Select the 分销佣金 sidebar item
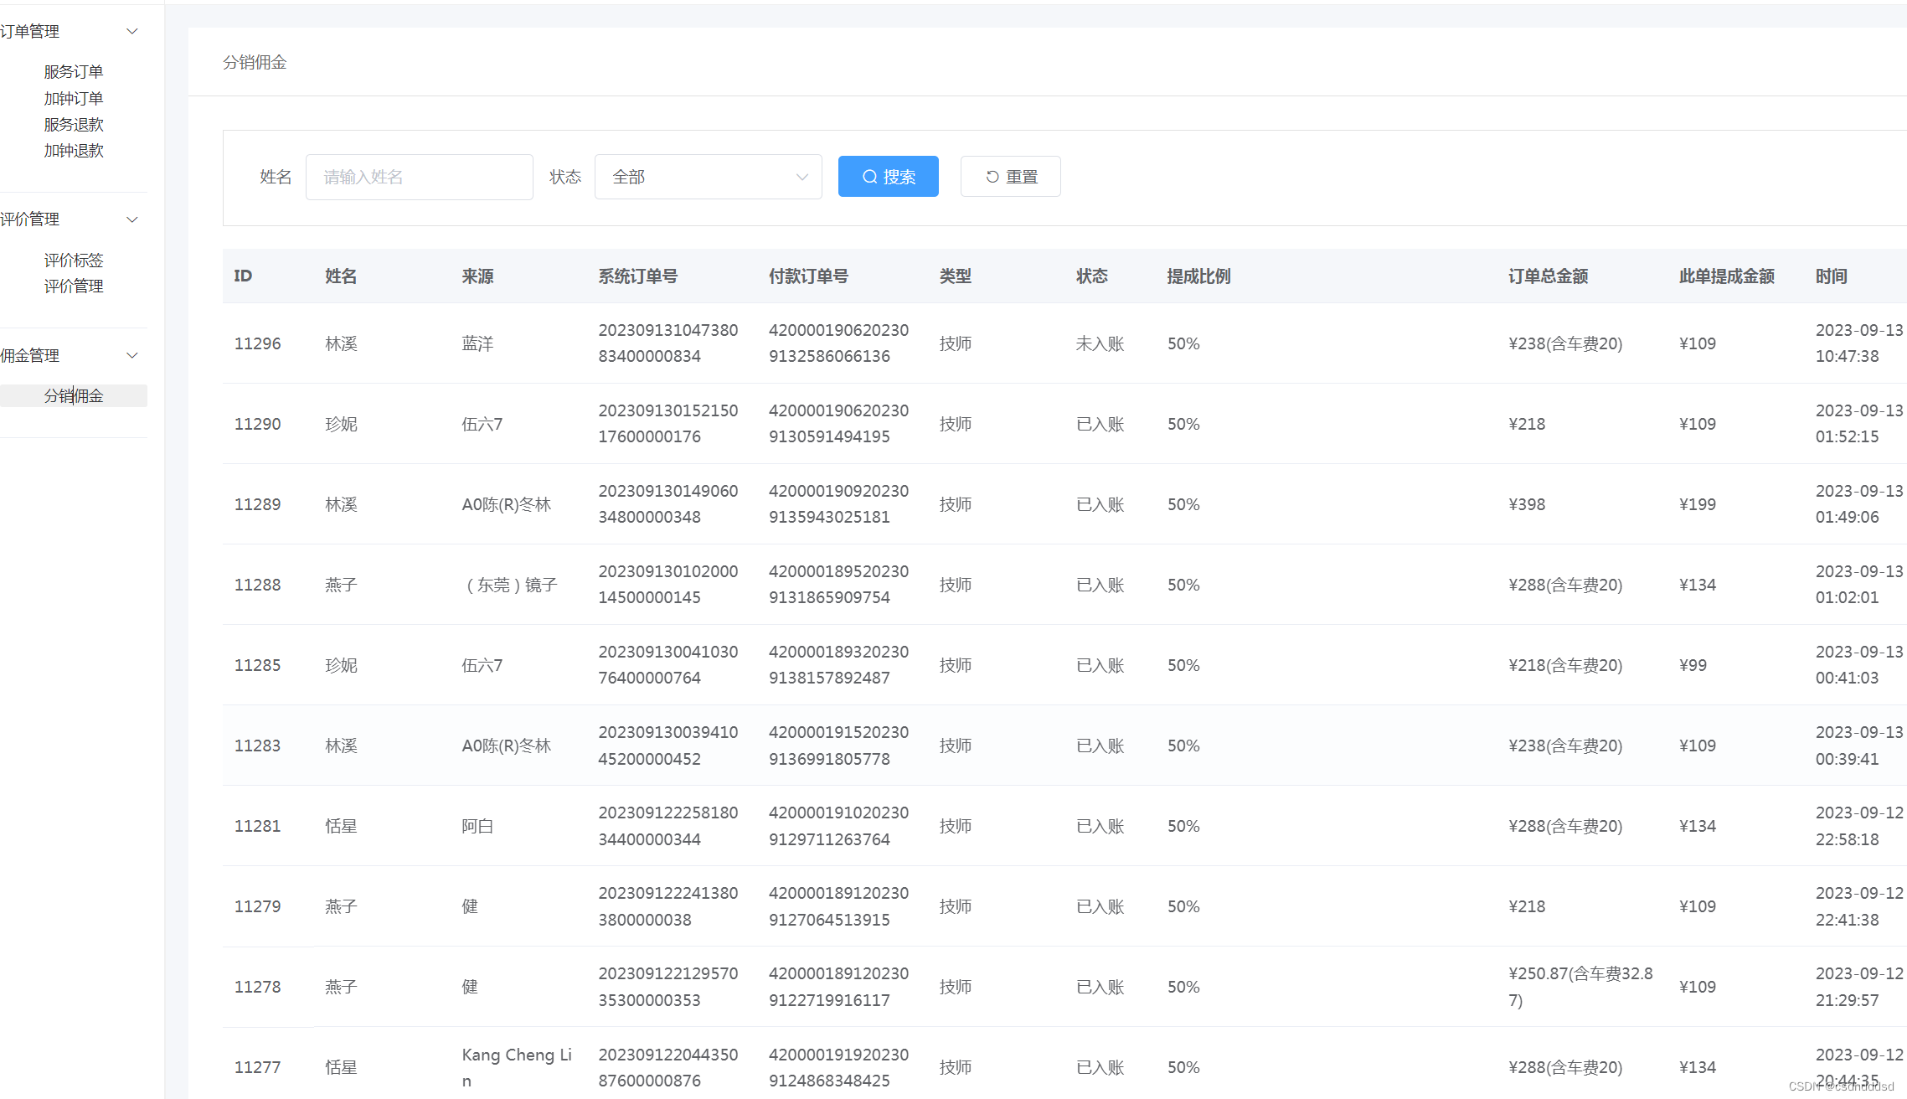1907x1099 pixels. pos(74,395)
